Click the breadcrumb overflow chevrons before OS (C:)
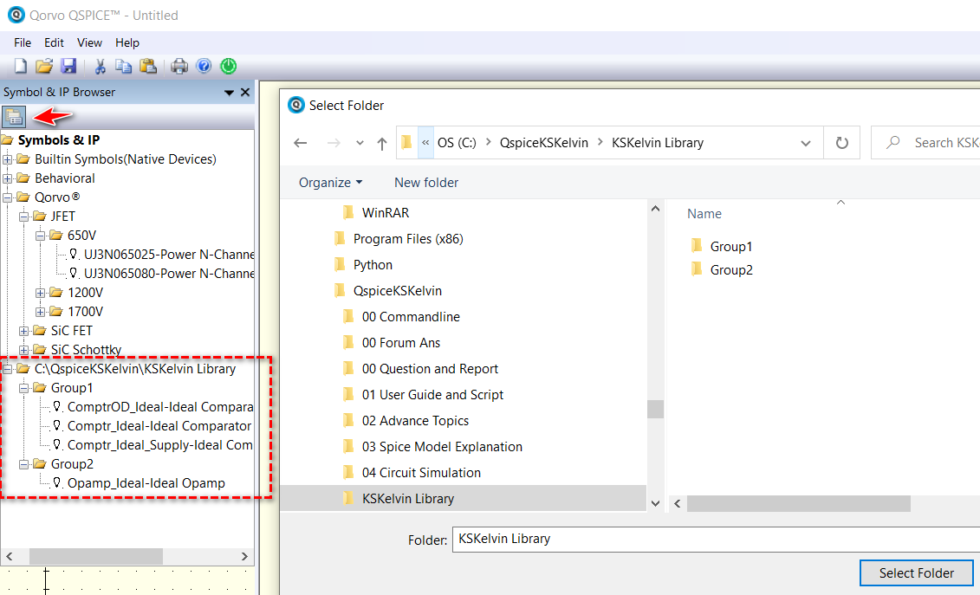Image resolution: width=980 pixels, height=595 pixels. tap(425, 143)
